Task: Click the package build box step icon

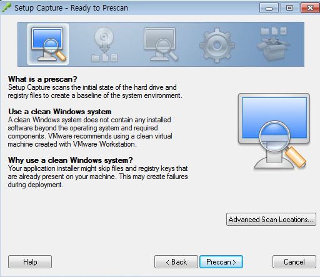Action: tap(273, 44)
